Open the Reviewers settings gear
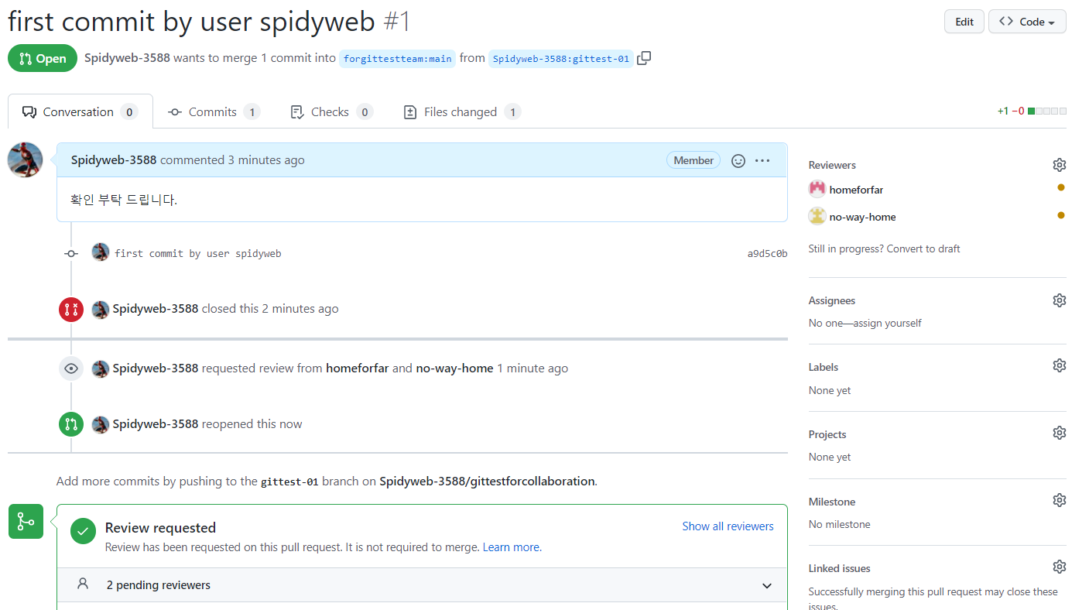The height and width of the screenshot is (610, 1089). click(1060, 165)
